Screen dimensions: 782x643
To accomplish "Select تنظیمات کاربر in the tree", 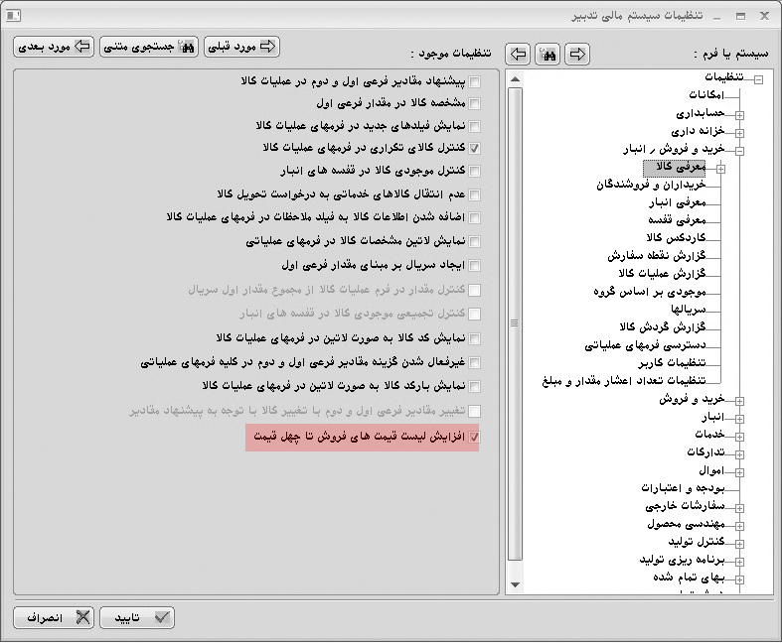I will tap(670, 363).
